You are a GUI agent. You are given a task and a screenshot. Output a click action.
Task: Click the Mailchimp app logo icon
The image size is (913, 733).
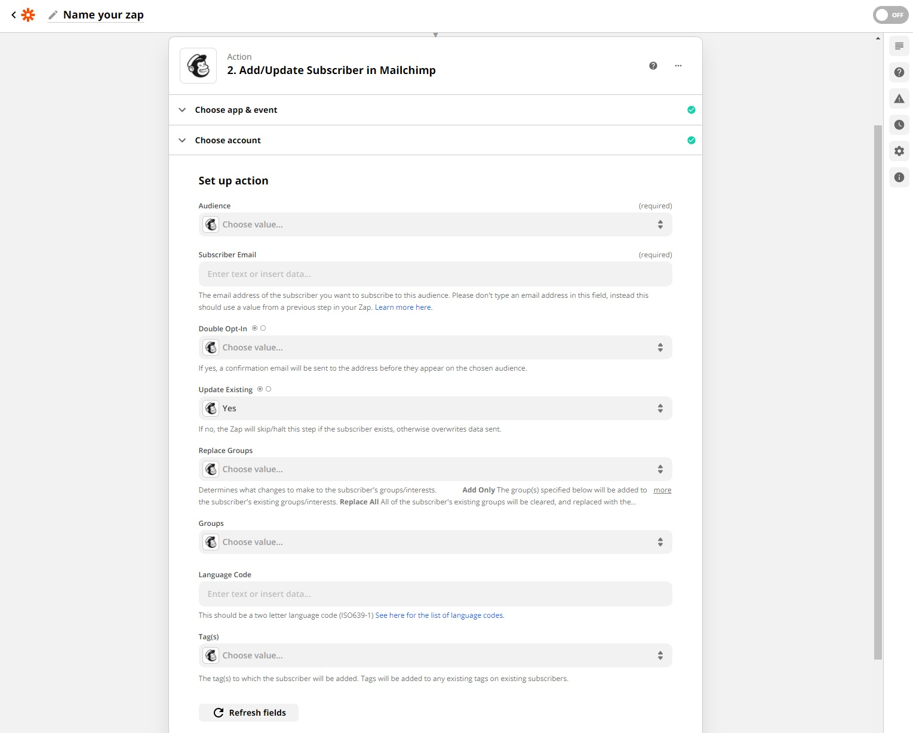point(198,66)
